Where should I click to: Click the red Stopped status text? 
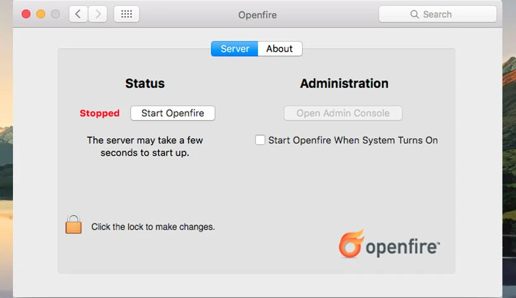[100, 113]
